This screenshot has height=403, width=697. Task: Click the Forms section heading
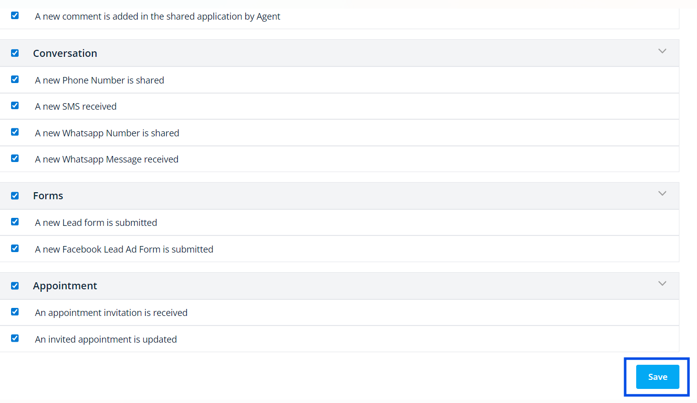point(48,196)
